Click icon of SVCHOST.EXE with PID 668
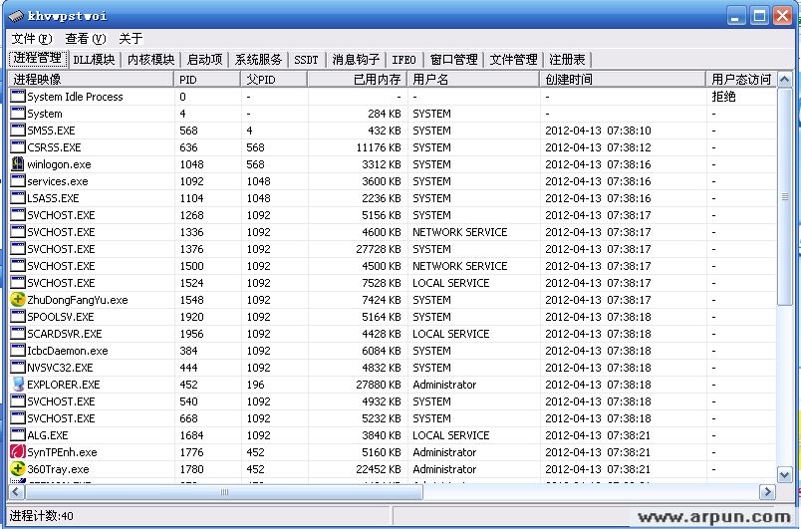Image resolution: width=801 pixels, height=529 pixels. 18,417
